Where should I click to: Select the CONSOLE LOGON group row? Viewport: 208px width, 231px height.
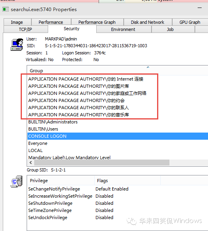tap(118, 136)
